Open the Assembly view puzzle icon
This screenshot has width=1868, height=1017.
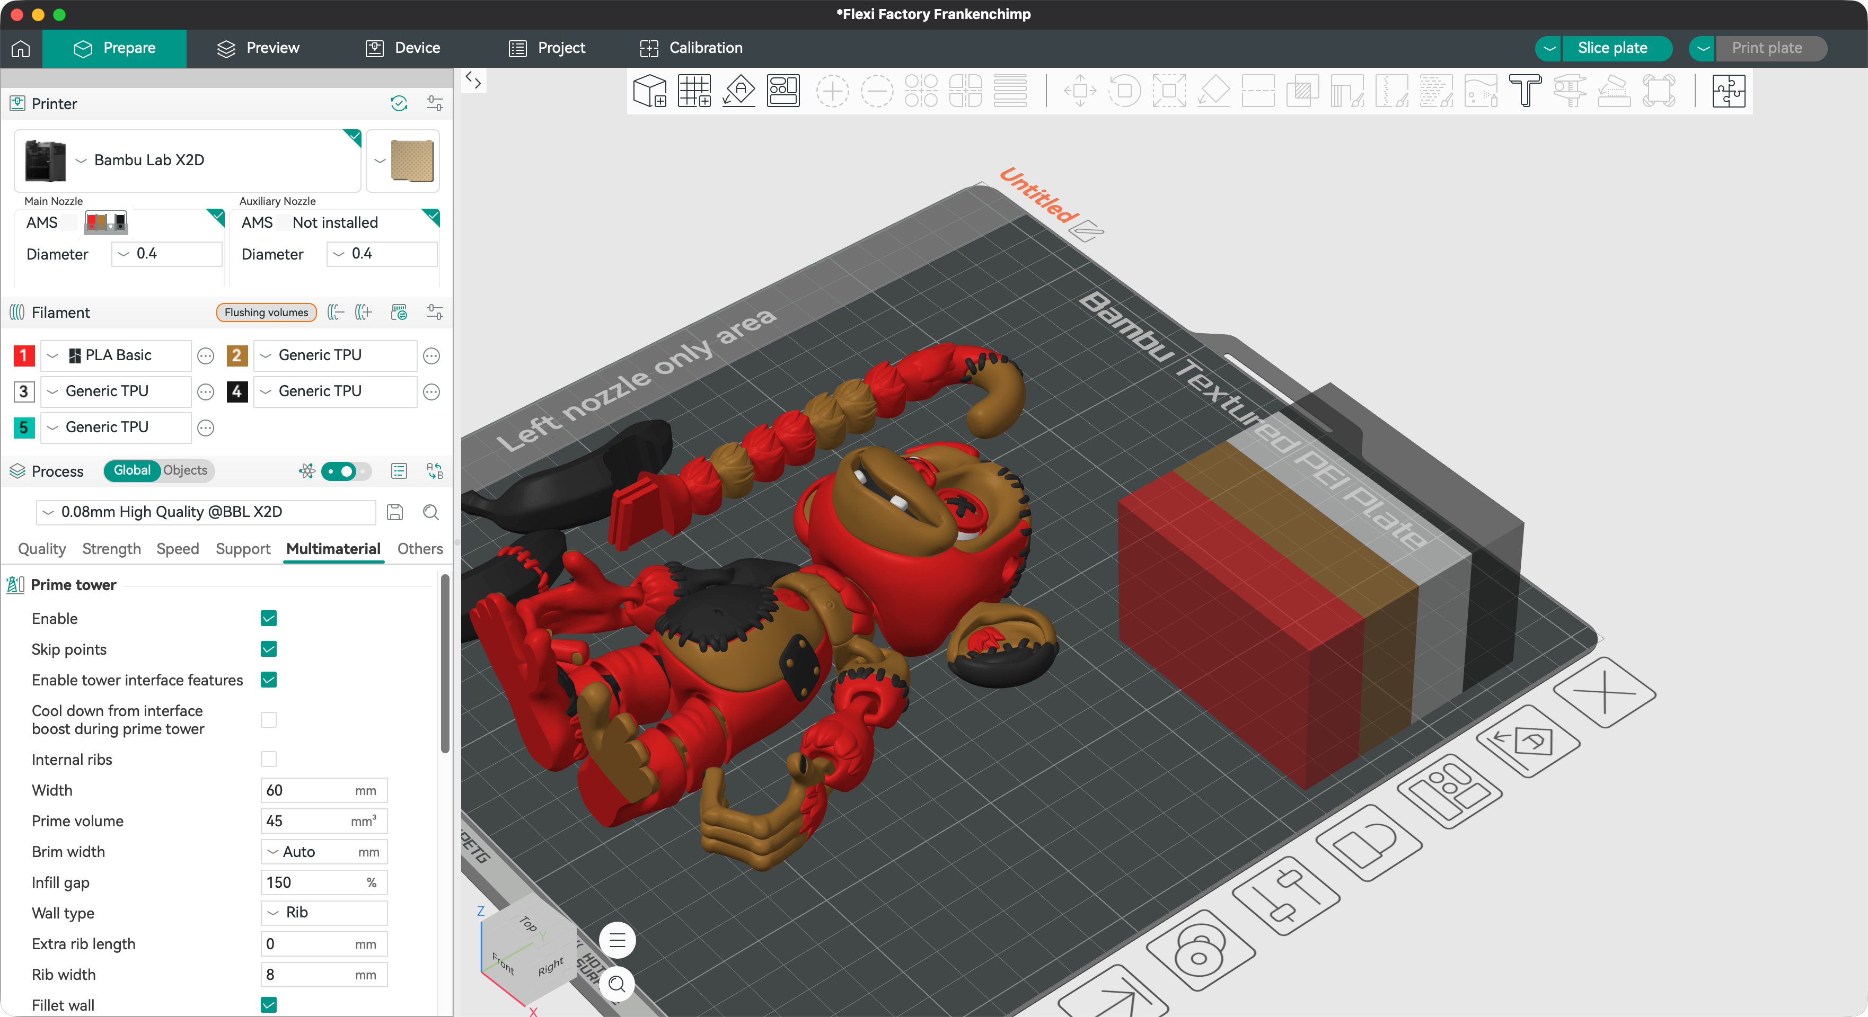click(x=1729, y=91)
